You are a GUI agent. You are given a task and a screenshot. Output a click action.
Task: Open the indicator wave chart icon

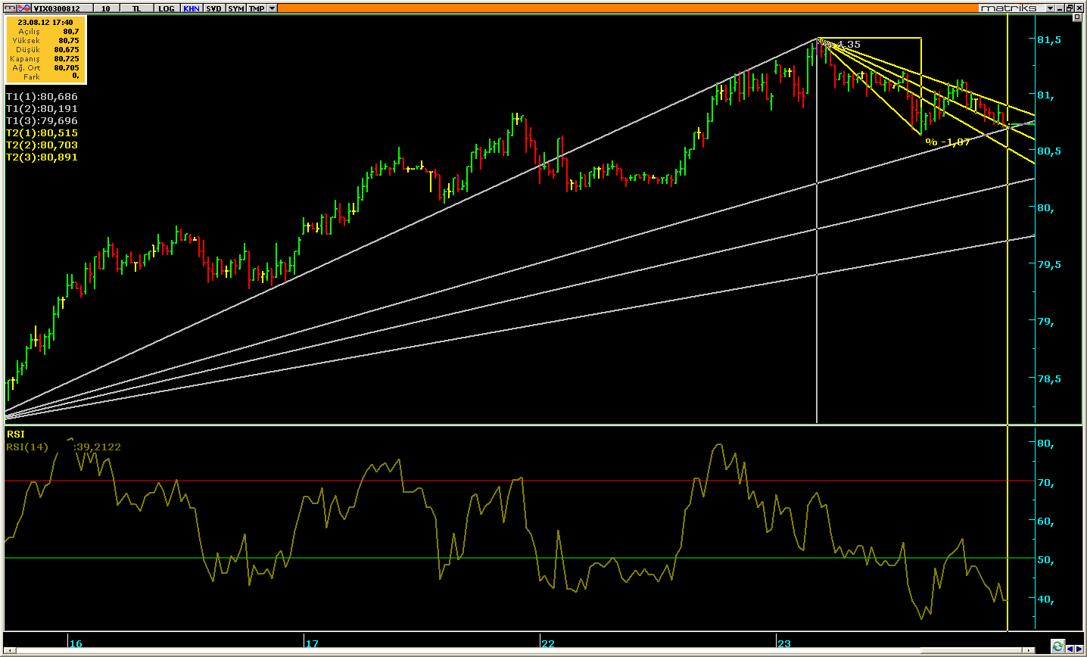click(24, 8)
